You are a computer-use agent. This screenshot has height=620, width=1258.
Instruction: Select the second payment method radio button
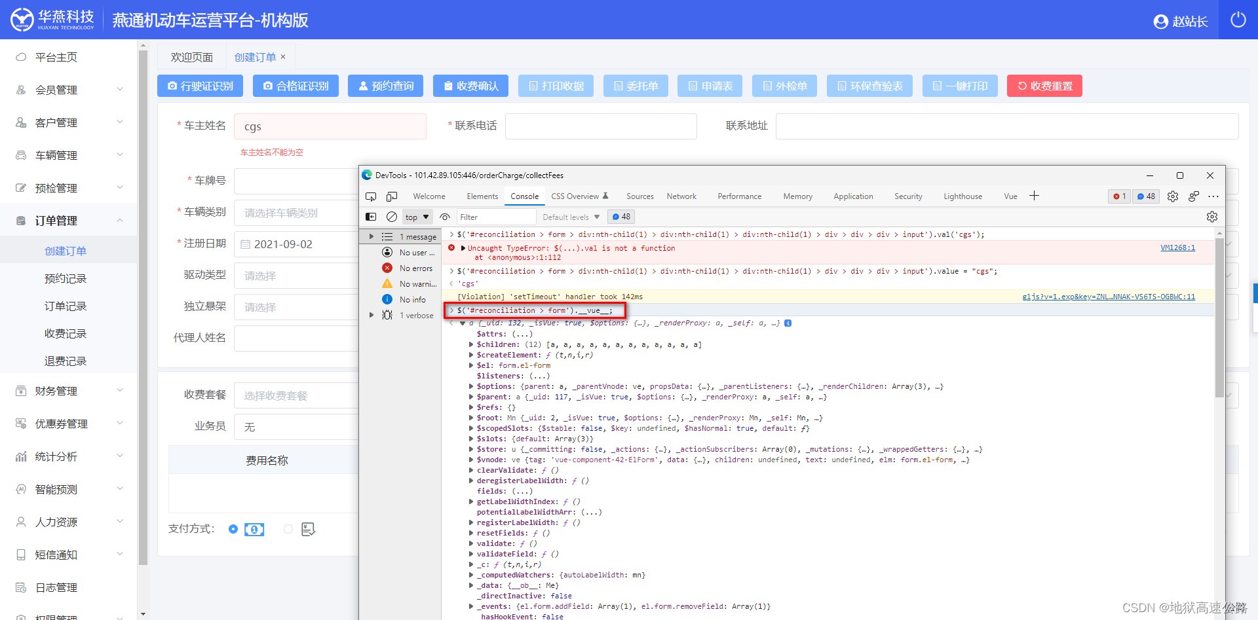pyautogui.click(x=288, y=529)
